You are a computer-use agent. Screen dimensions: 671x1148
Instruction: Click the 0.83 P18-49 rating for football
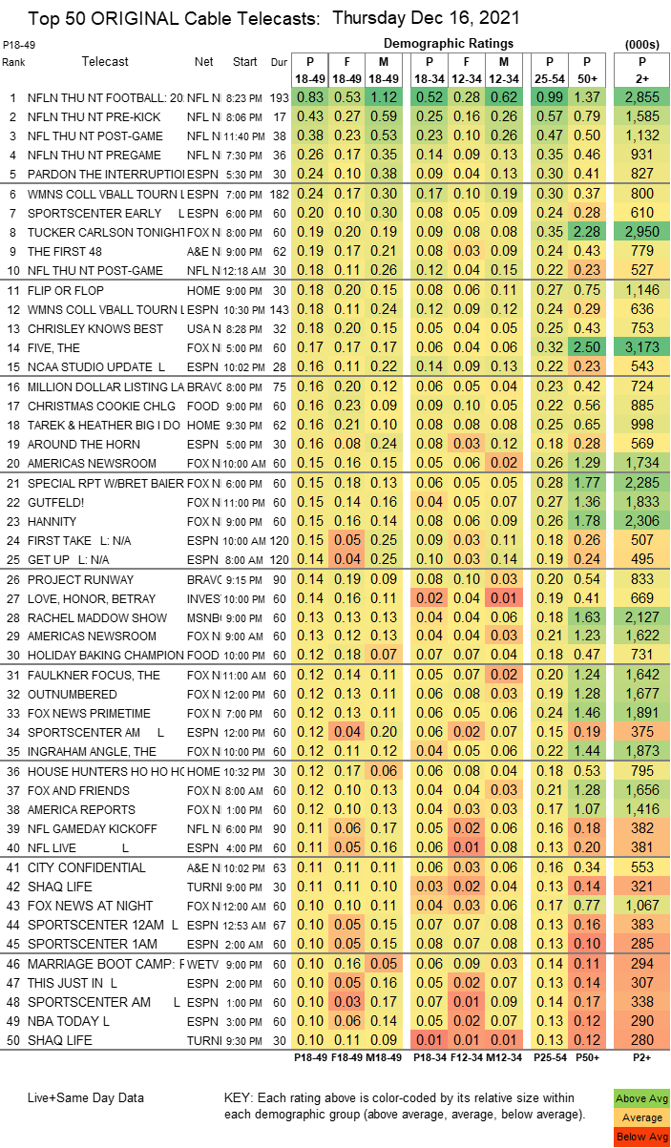point(311,98)
